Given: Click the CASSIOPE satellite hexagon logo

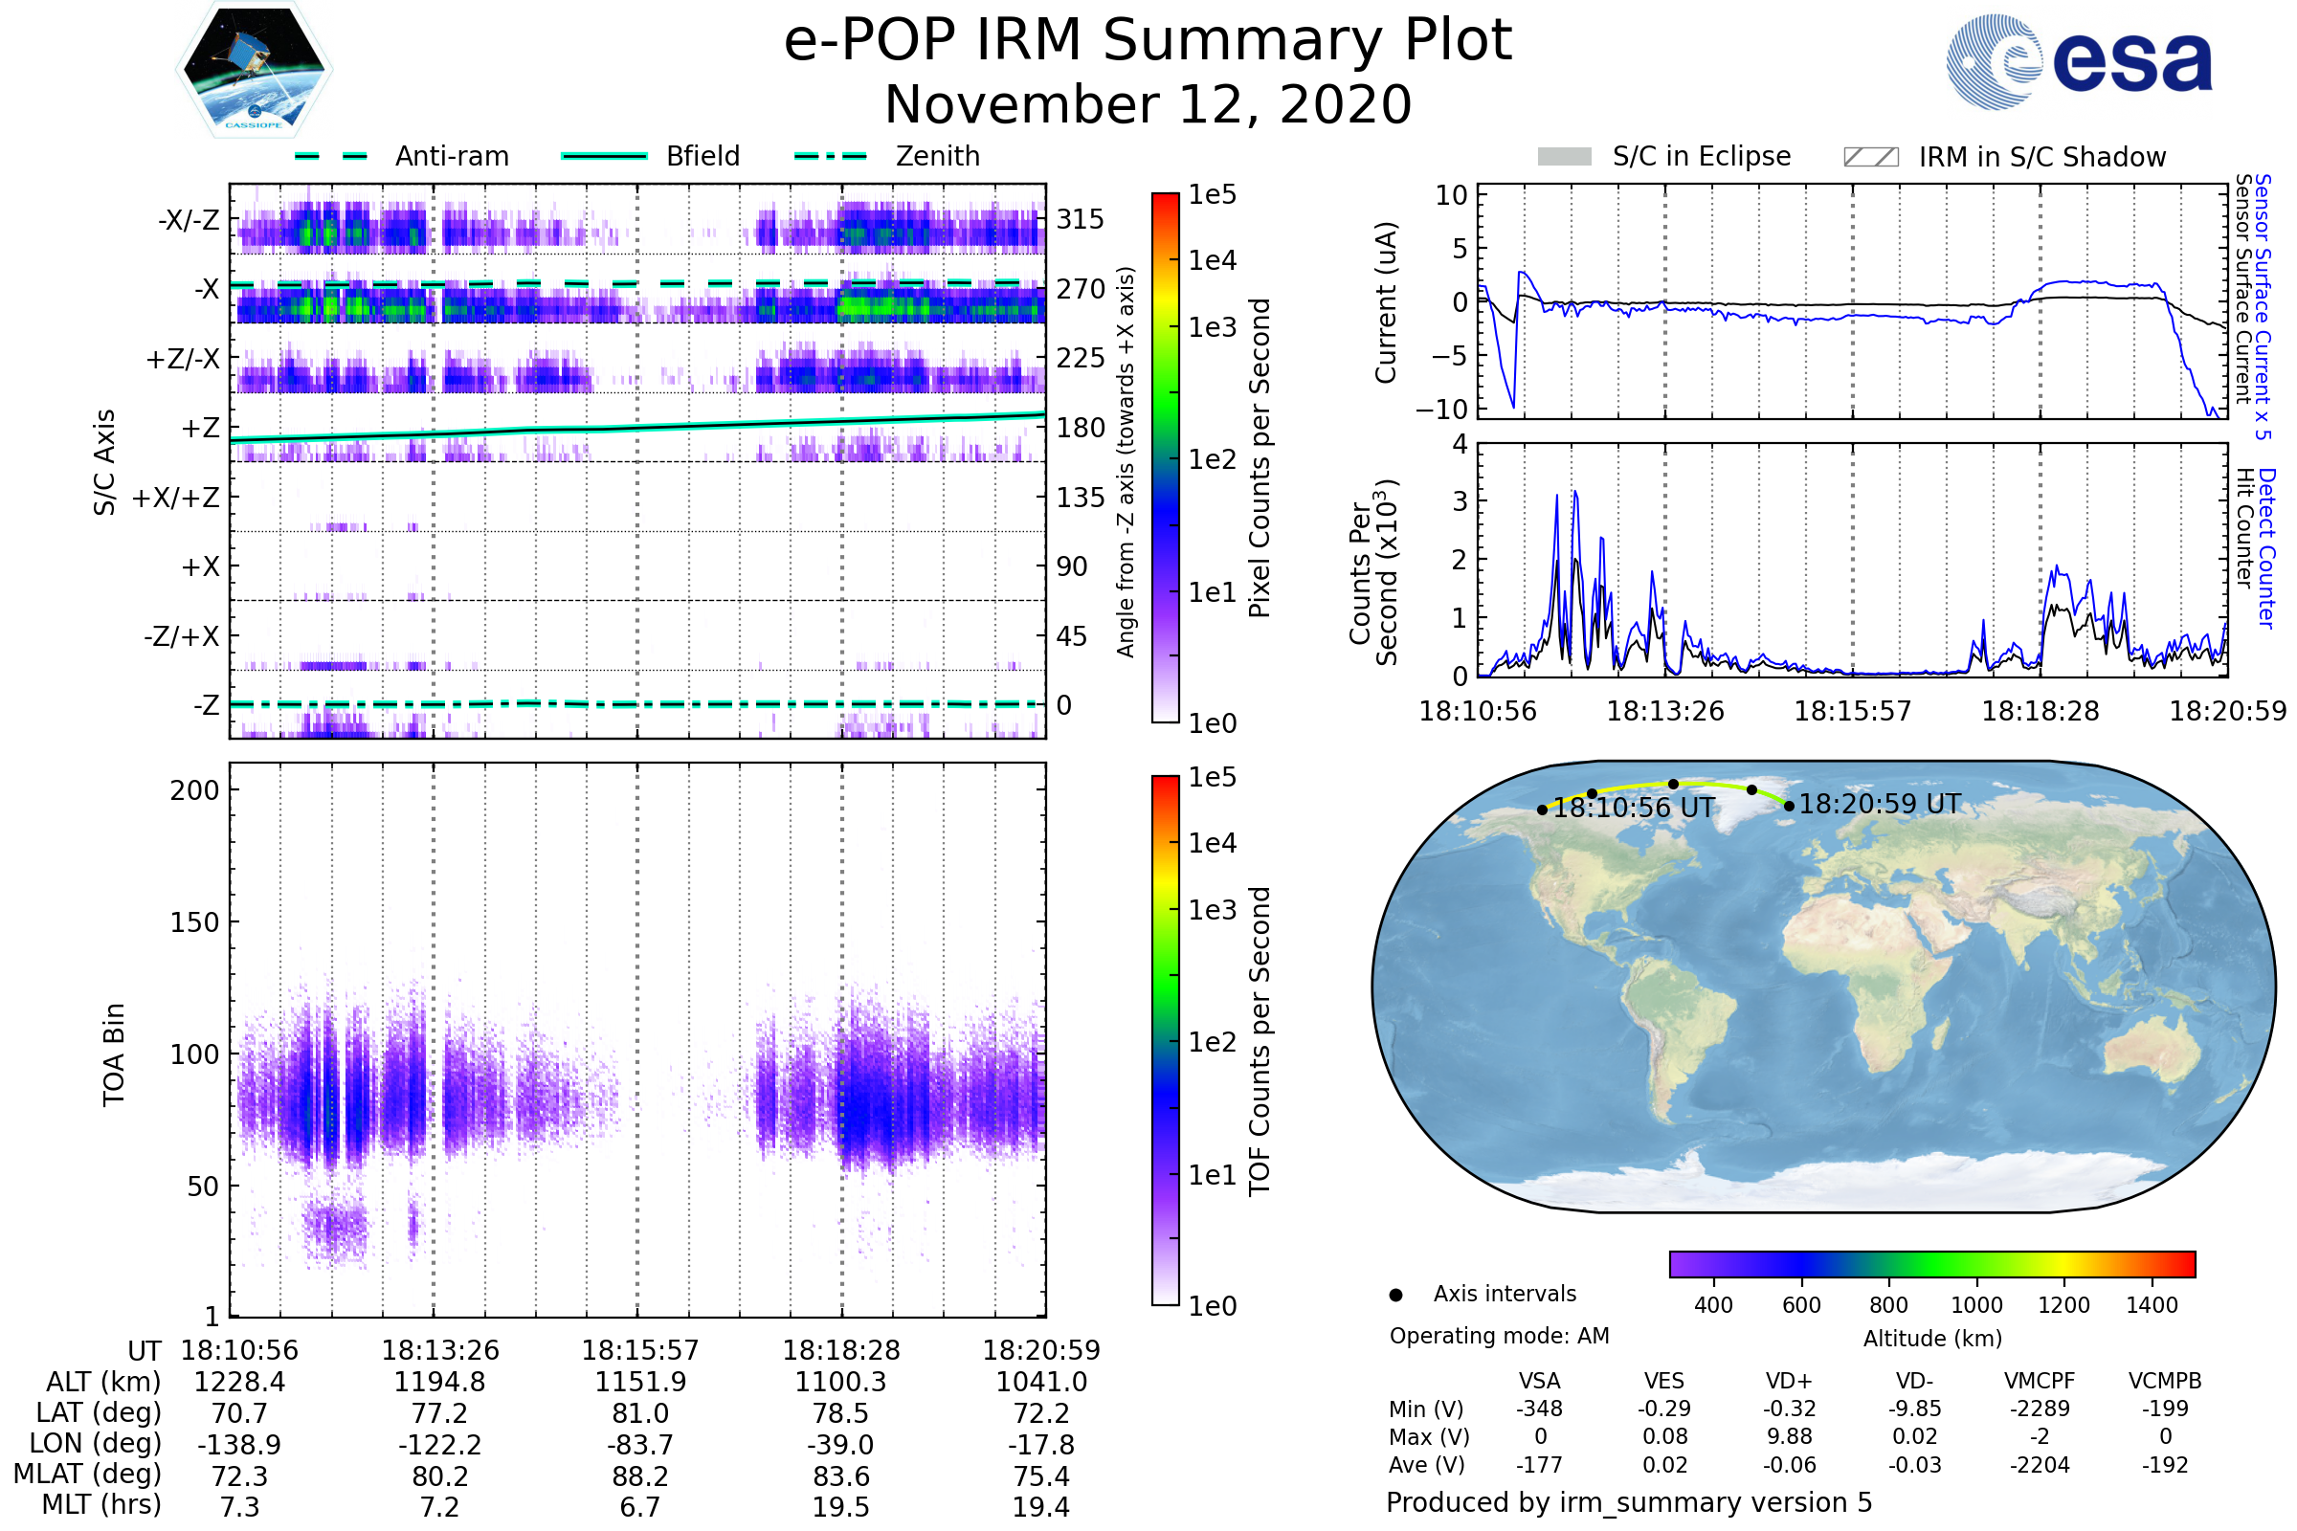Looking at the screenshot, I should [254, 70].
